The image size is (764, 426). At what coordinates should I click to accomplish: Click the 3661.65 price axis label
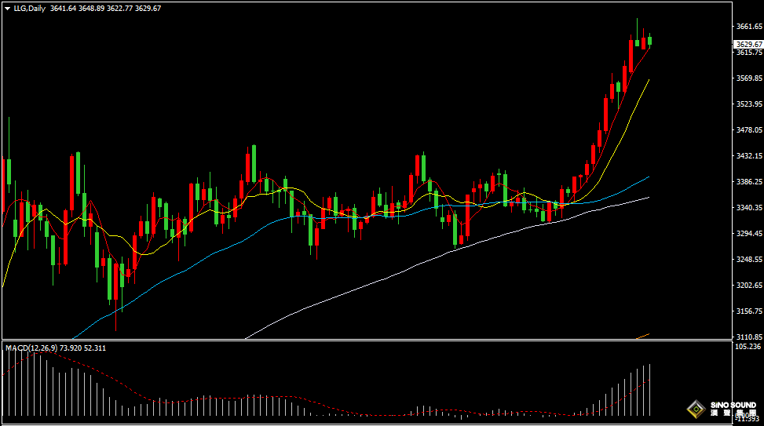(x=749, y=27)
